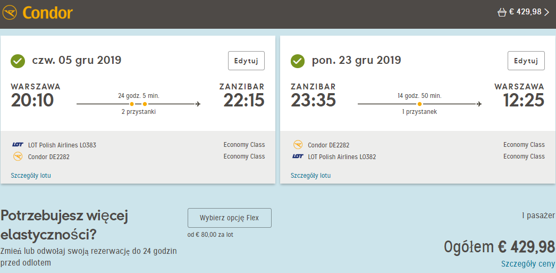The width and height of the screenshot is (556, 273).
Task: Click the airplane icon on outbound route
Action: [x=198, y=104]
